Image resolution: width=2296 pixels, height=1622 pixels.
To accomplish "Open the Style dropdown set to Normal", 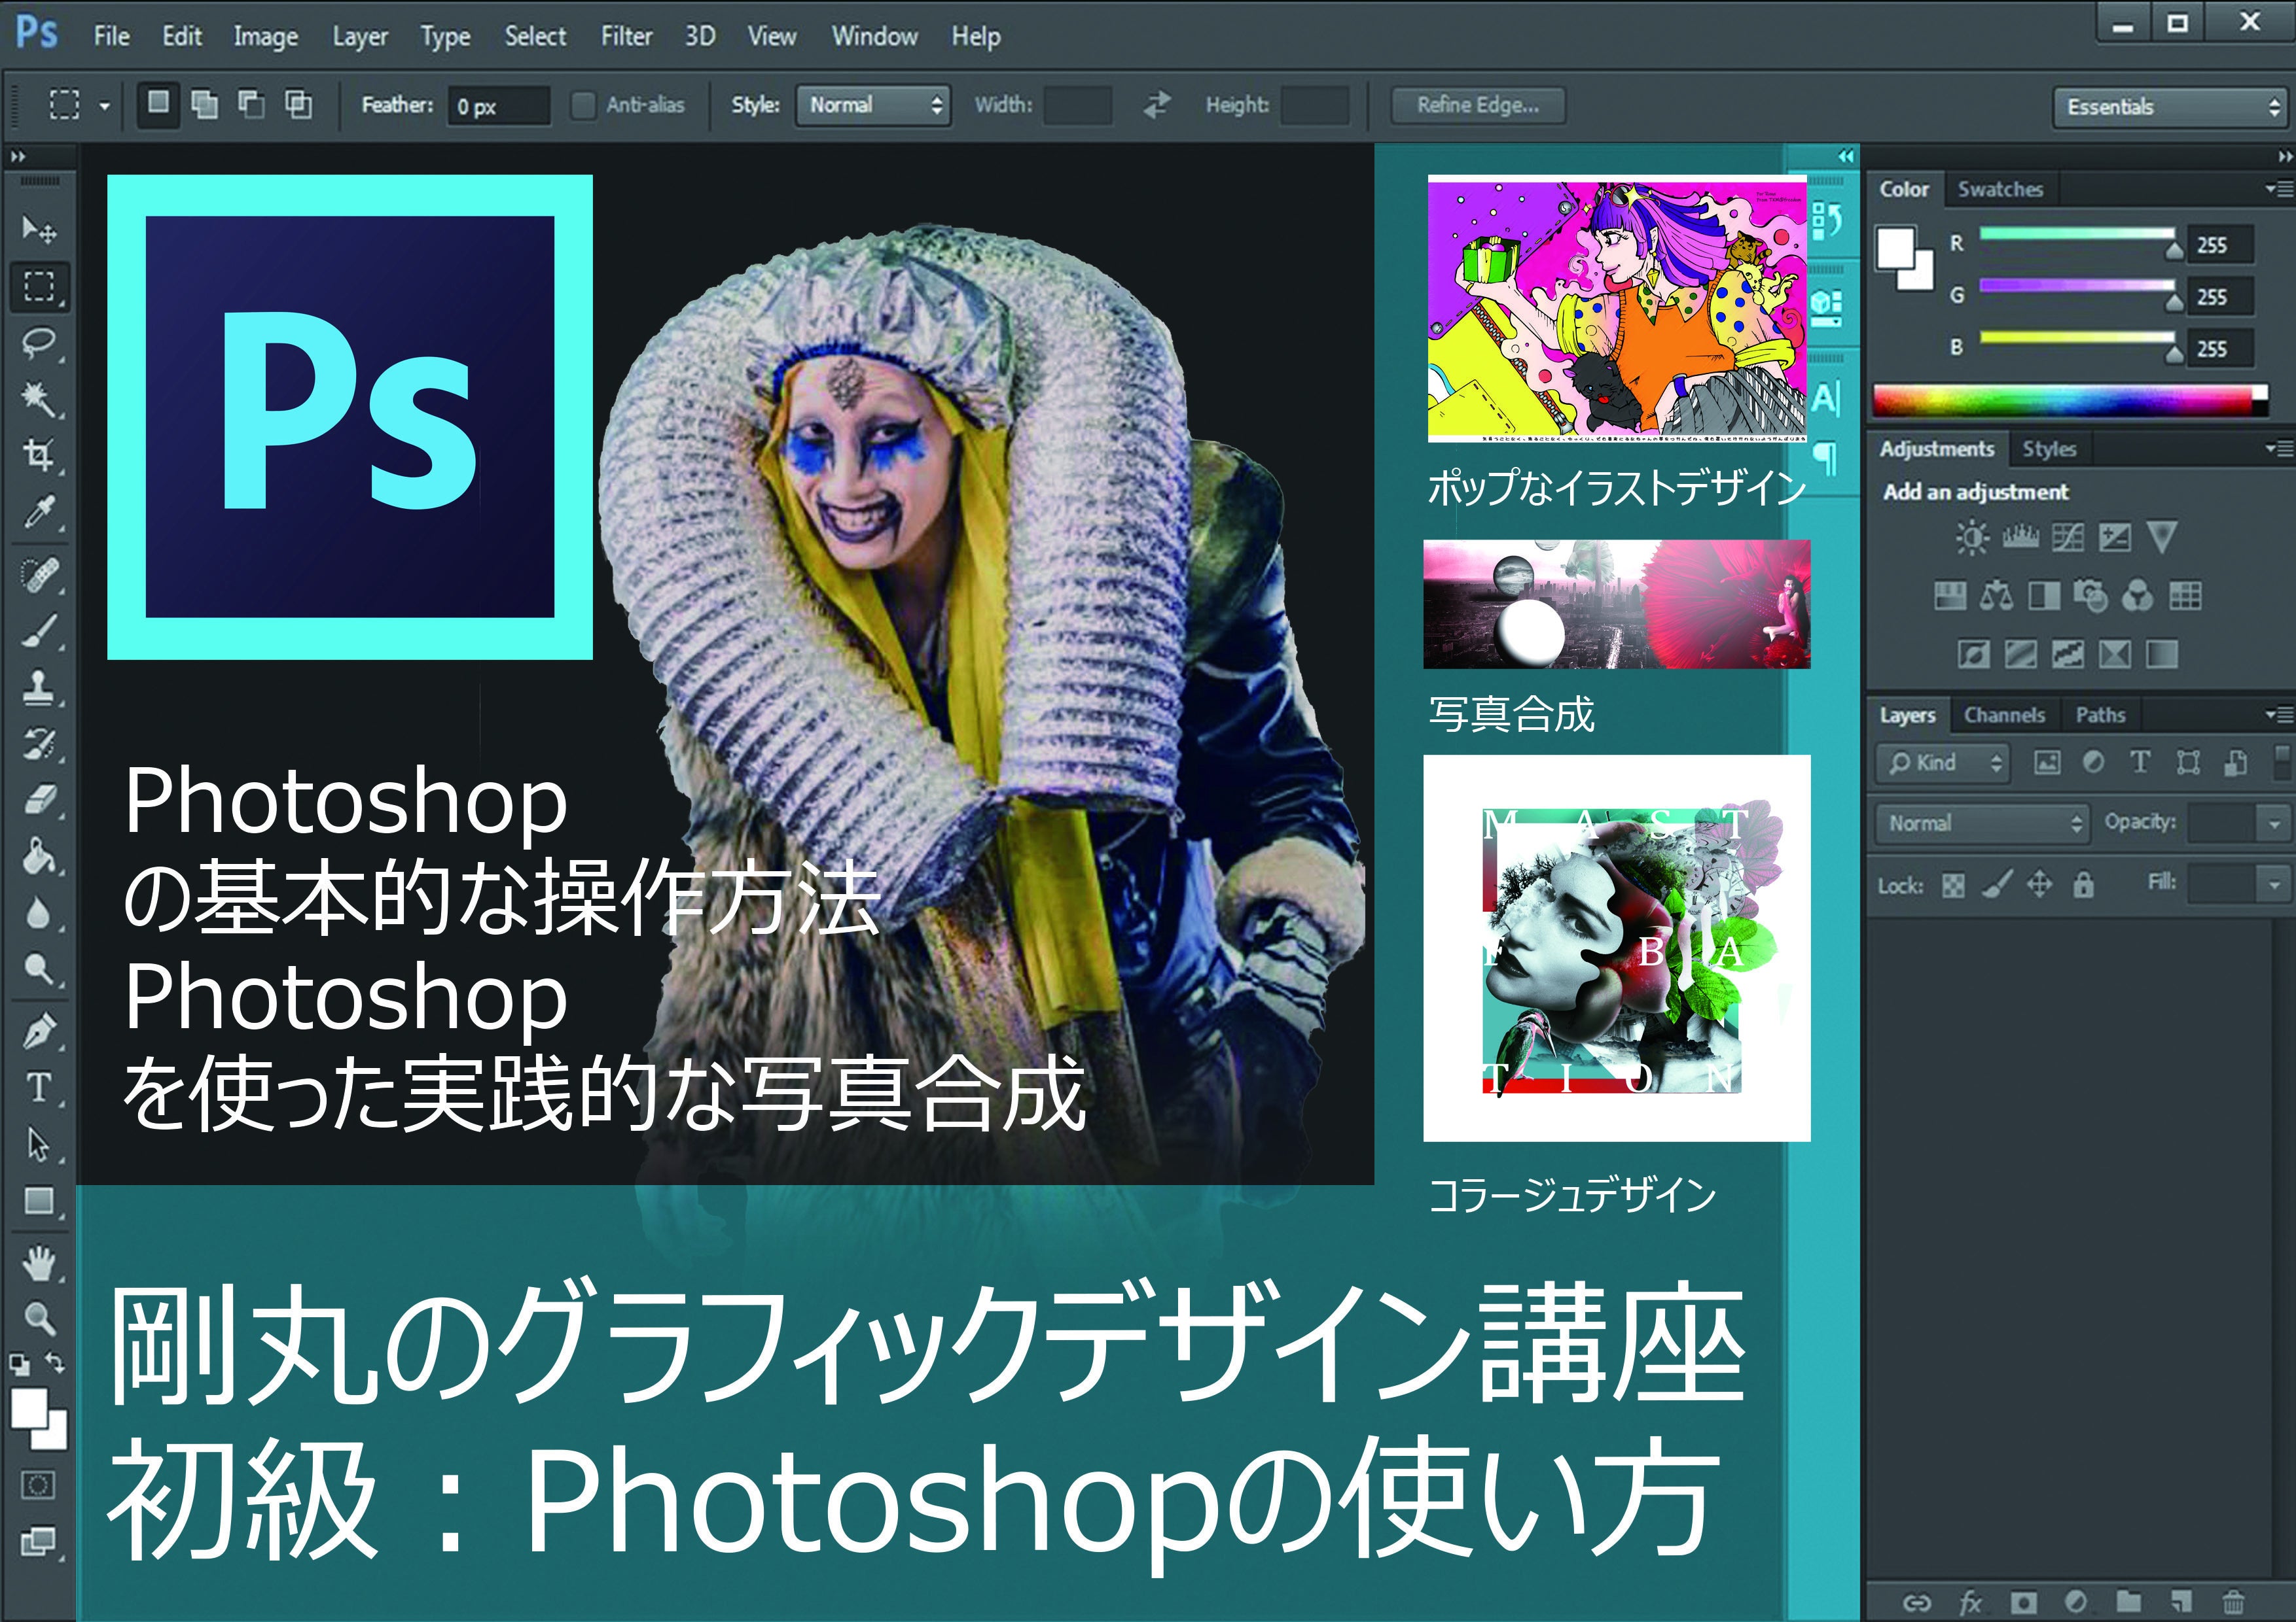I will (x=872, y=105).
